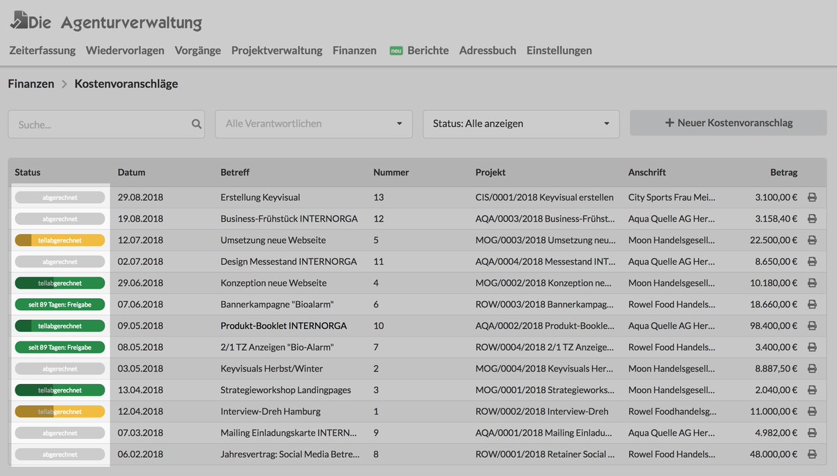Print the 2/1 TZ Anzeigen estimate
Image resolution: width=837 pixels, height=476 pixels.
pos(812,347)
